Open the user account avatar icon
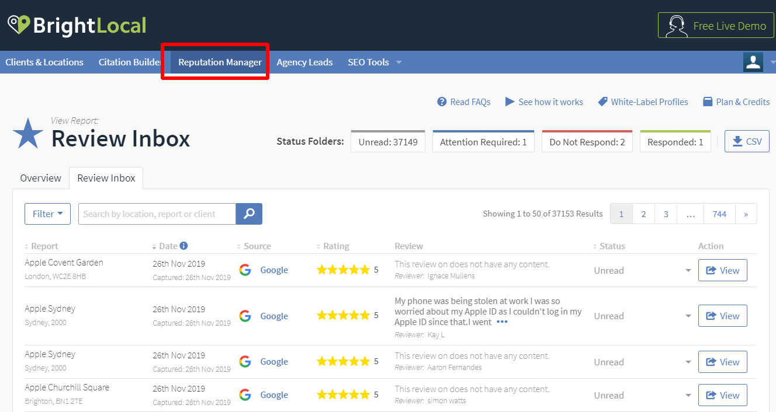The height and width of the screenshot is (412, 776). pos(753,62)
